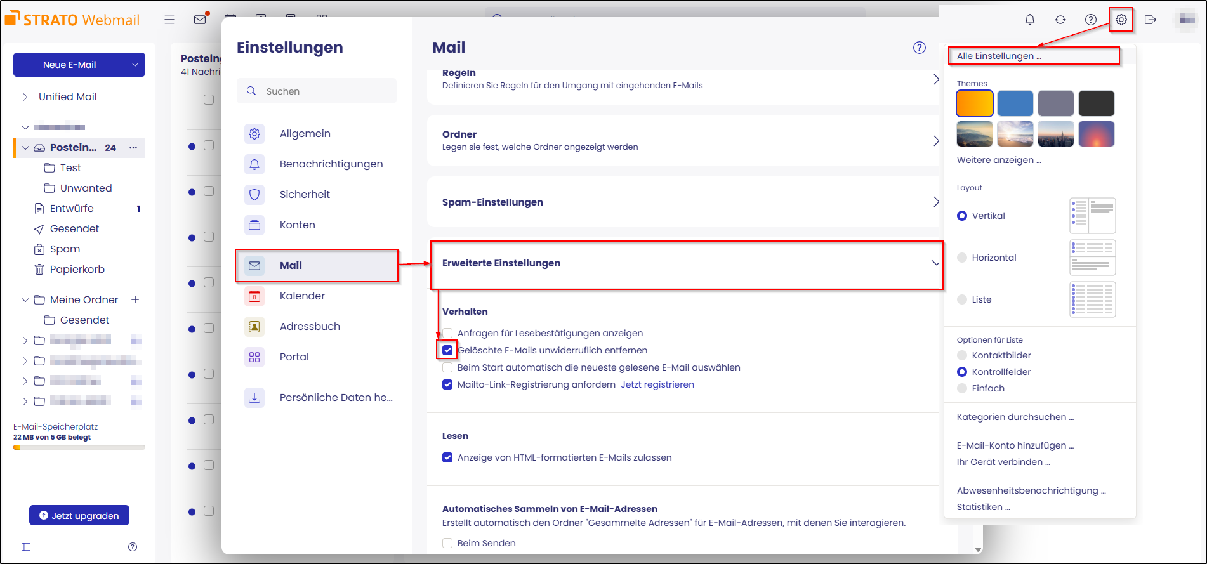Sign out using the logout icon

[1151, 20]
